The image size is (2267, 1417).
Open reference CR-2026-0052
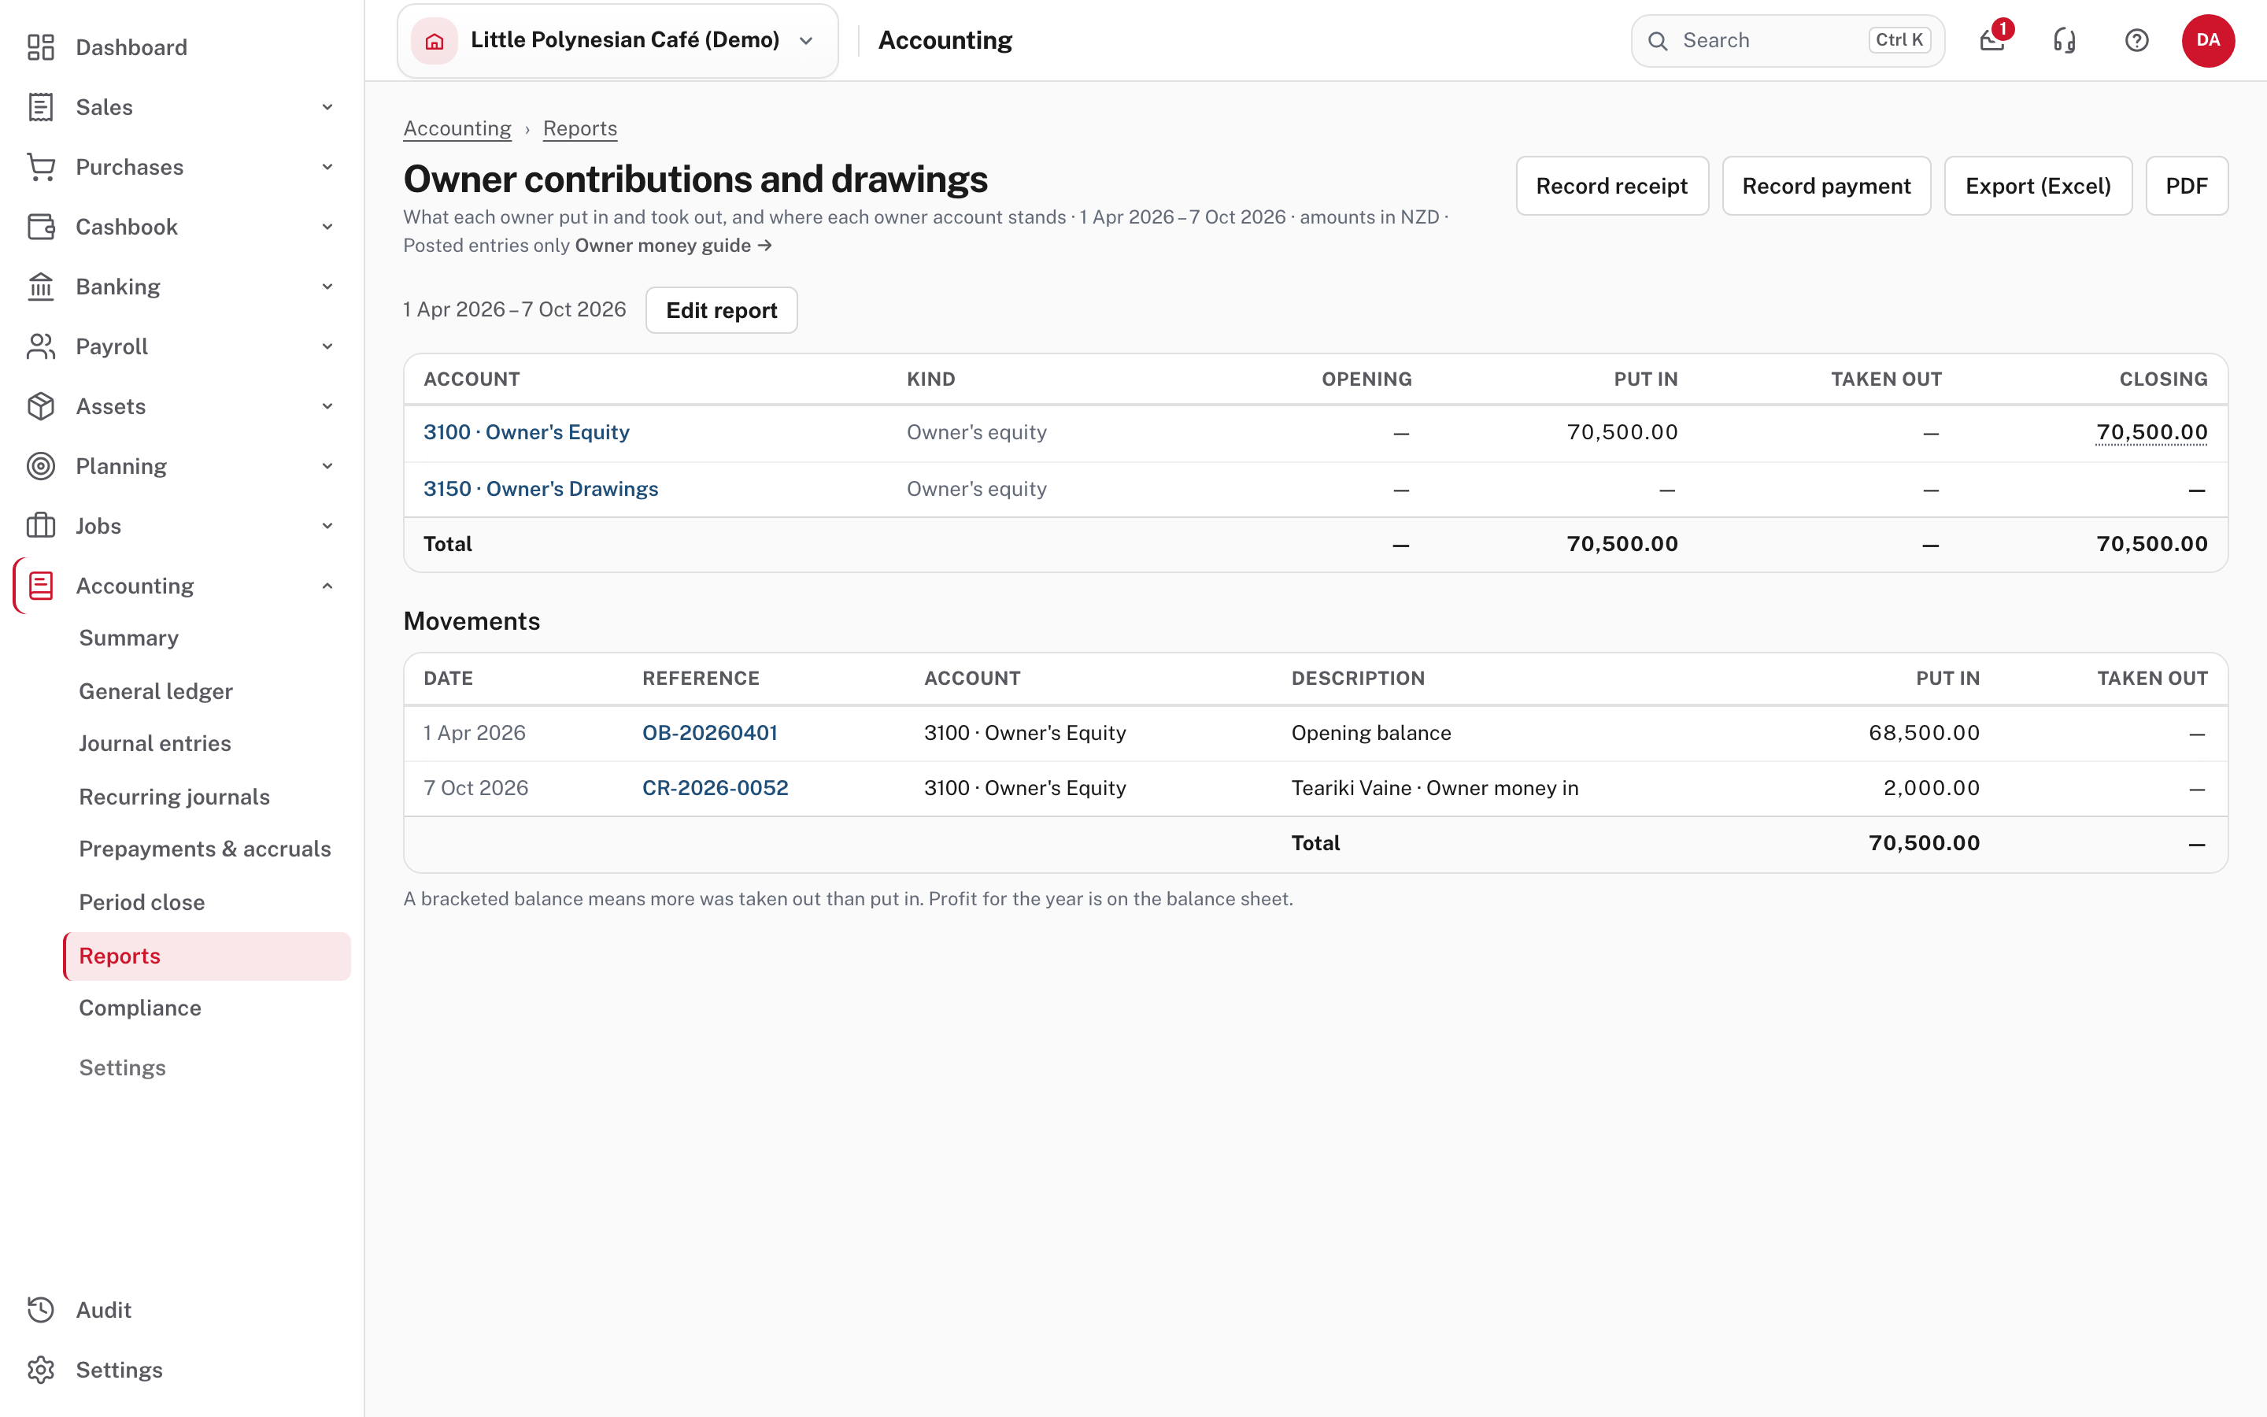coord(715,788)
